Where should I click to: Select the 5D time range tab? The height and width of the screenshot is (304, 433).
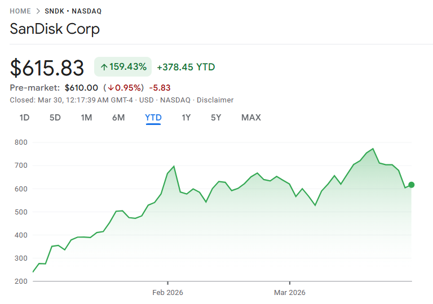click(x=55, y=118)
